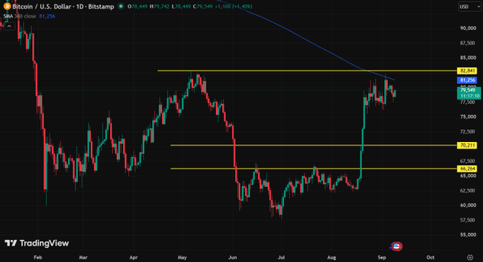The width and height of the screenshot is (483, 262).
Task: Click the 85,000 price axis label
Action: 467,58
